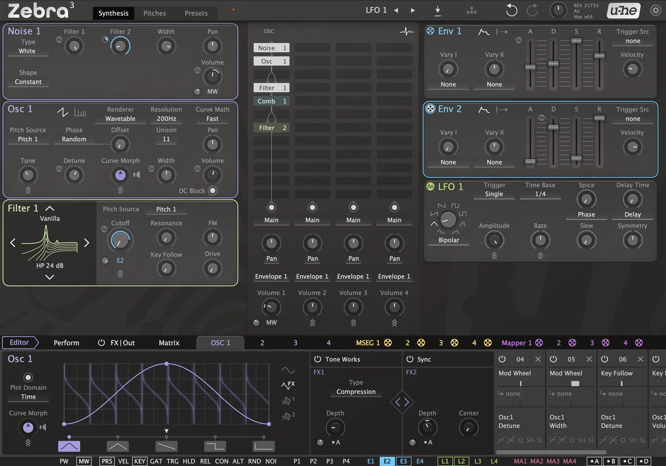Toggle DC Block in Osc 1 panel
The image size is (666, 466).
tap(212, 190)
